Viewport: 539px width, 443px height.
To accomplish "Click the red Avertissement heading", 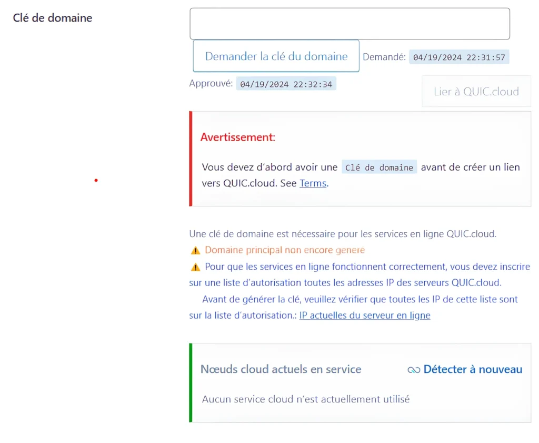I will [238, 137].
